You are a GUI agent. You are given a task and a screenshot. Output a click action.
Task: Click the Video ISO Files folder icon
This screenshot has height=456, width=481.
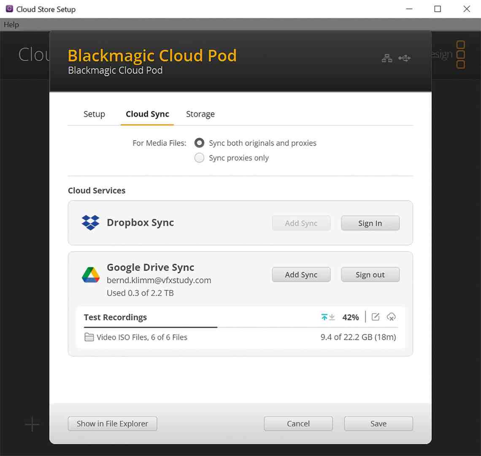tap(89, 337)
